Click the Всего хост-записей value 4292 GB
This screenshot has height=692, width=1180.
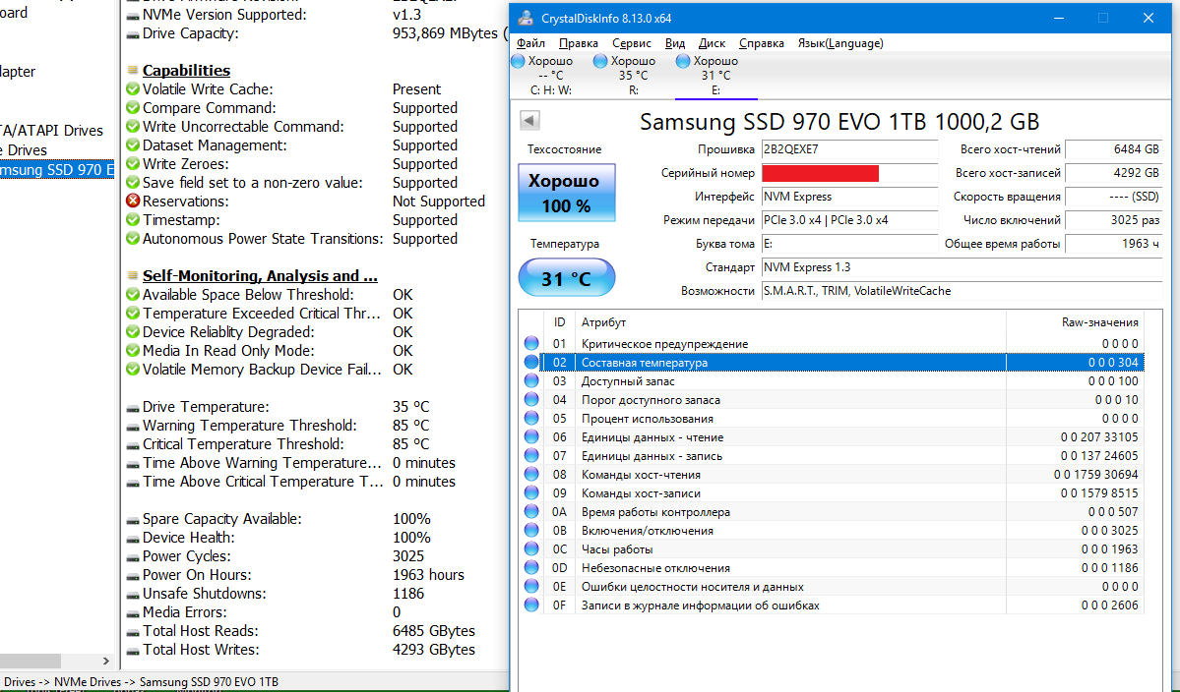point(1114,173)
